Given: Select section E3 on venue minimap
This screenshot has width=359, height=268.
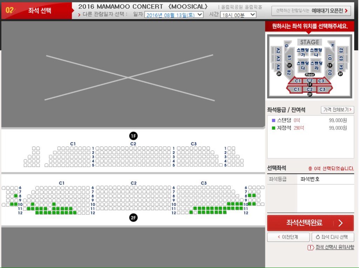Looking at the screenshot, I should pyautogui.click(x=341, y=59).
